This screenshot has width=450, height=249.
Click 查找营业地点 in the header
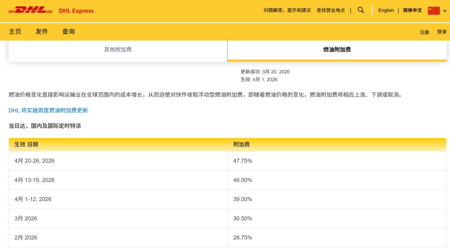click(330, 10)
